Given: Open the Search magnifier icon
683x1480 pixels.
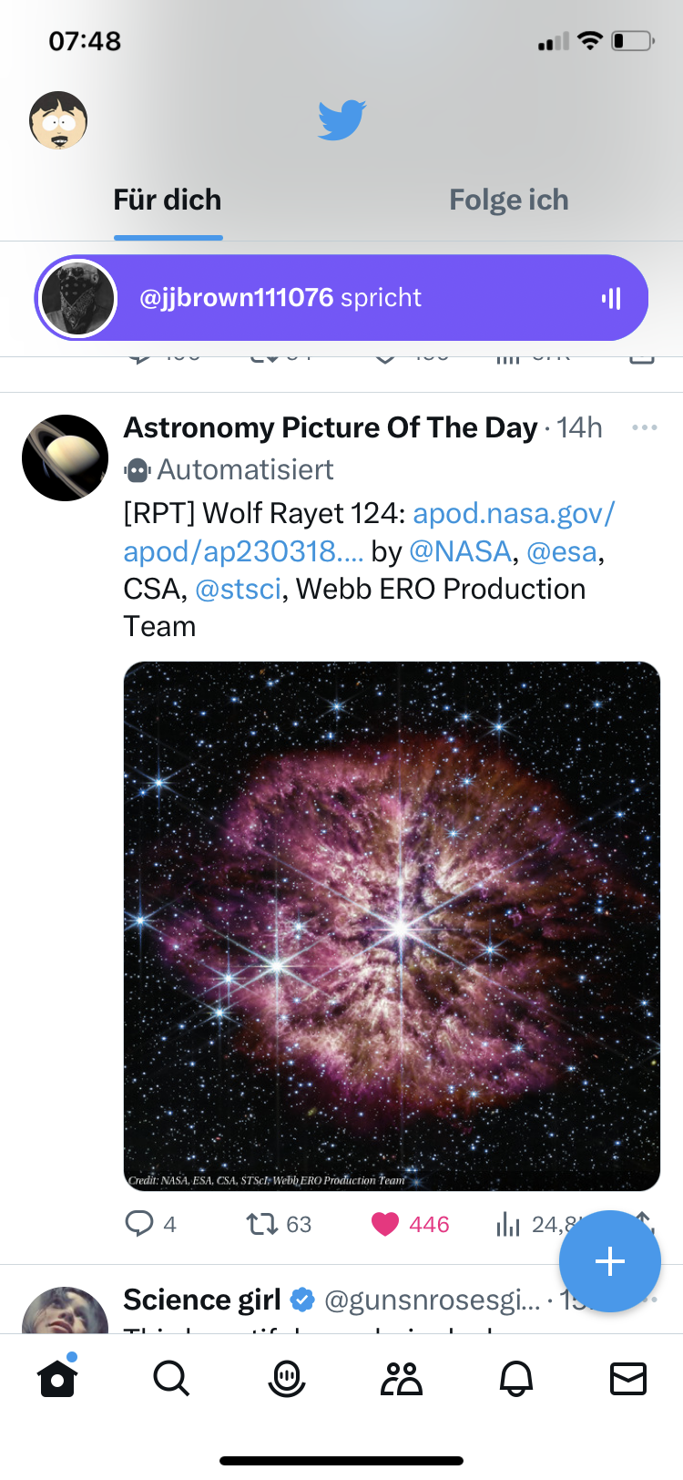Looking at the screenshot, I should pos(171,1378).
